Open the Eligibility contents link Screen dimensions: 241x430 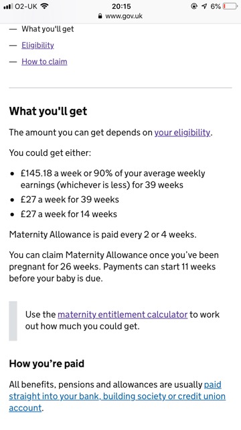coord(37,45)
